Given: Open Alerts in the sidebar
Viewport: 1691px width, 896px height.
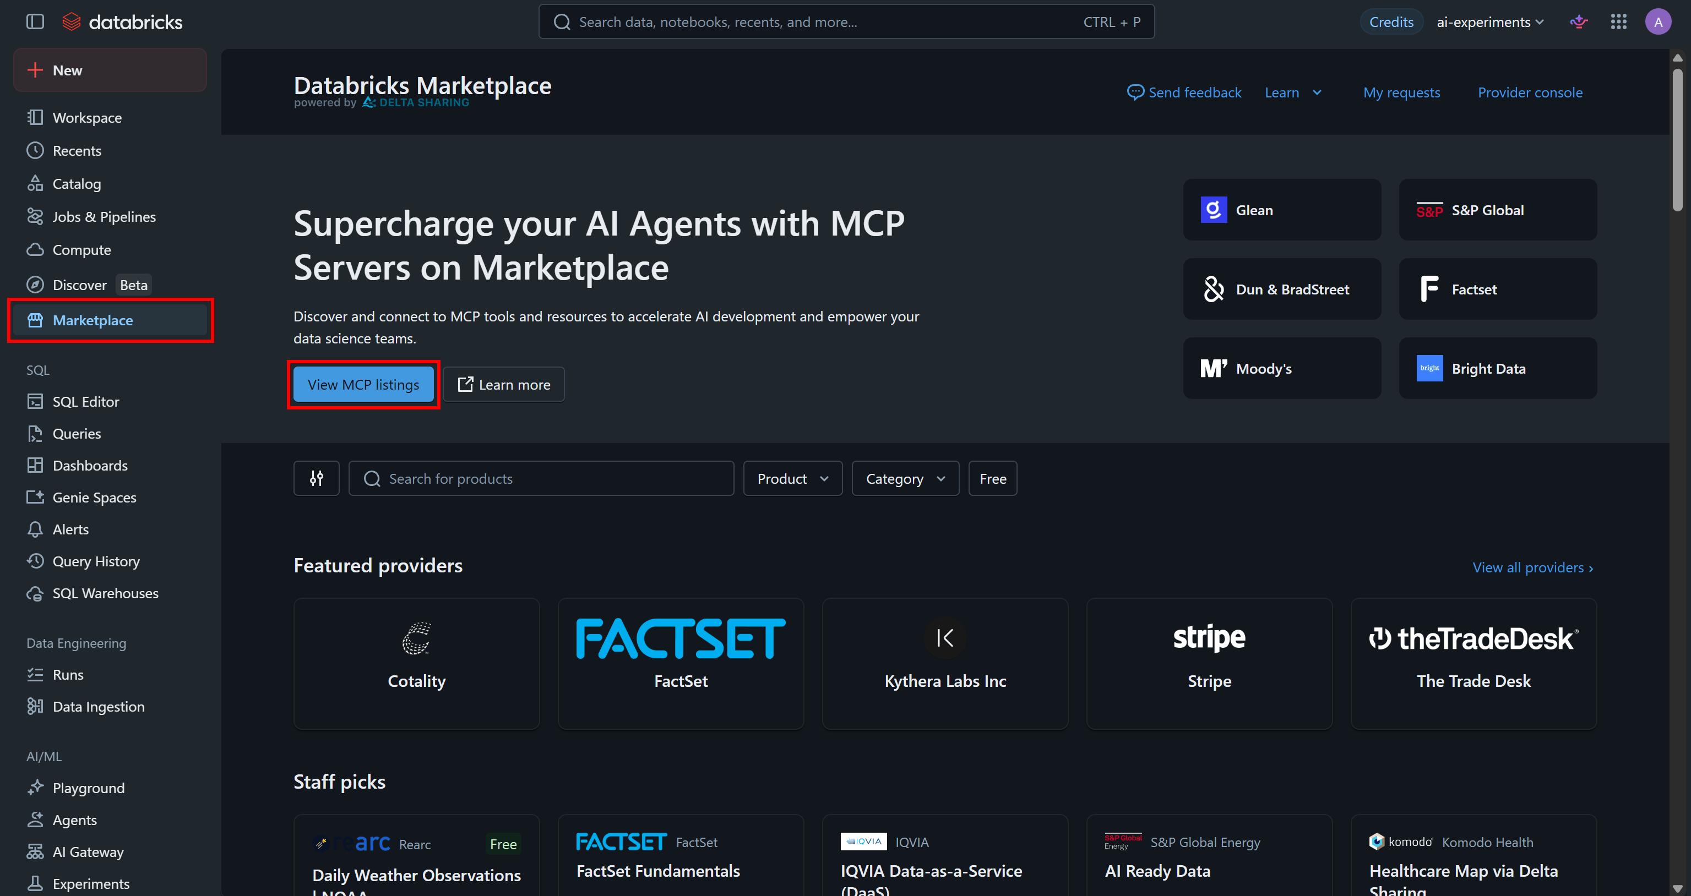Looking at the screenshot, I should 110,529.
